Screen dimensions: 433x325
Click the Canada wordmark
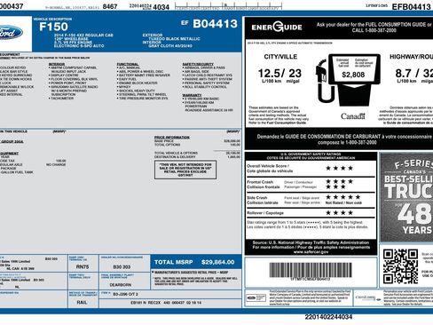click(x=353, y=116)
